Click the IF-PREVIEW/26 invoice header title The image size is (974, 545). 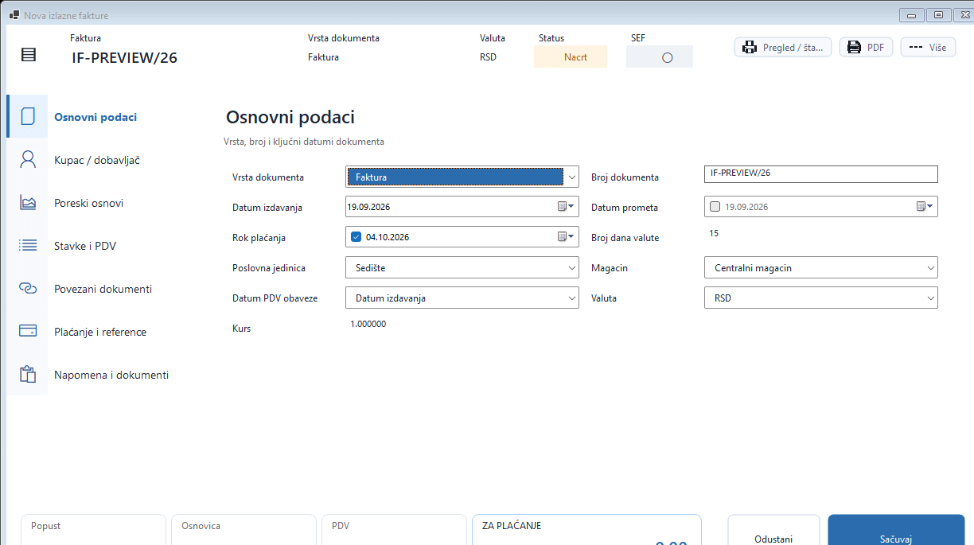[x=125, y=58]
